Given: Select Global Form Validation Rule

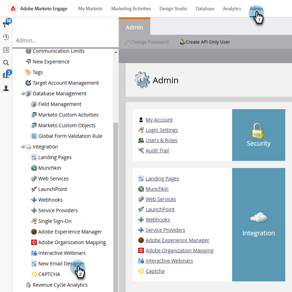Looking at the screenshot, I should pyautogui.click(x=70, y=136).
